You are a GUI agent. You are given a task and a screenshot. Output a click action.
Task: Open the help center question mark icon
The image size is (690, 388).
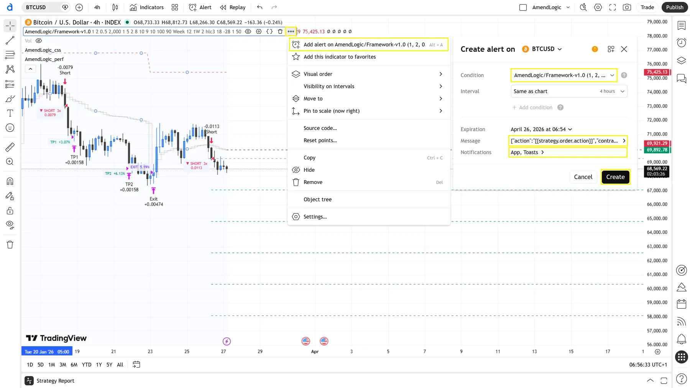point(682,379)
